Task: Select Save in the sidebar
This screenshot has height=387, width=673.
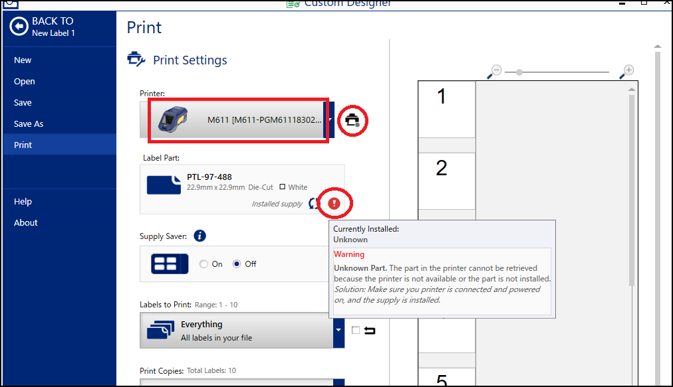Action: pyautogui.click(x=23, y=103)
